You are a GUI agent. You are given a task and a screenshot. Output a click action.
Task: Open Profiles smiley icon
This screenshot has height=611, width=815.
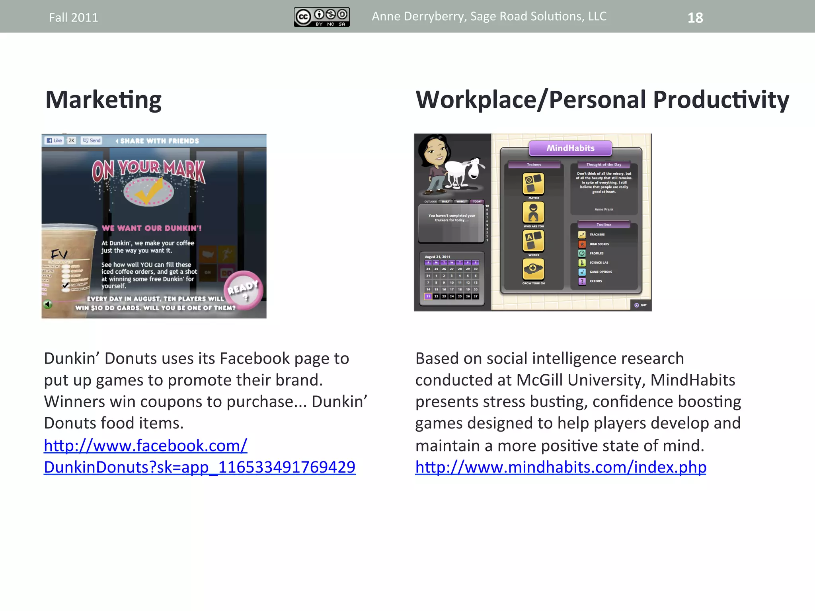point(582,253)
